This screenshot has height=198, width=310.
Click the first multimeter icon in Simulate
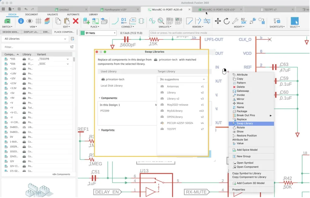170,21
